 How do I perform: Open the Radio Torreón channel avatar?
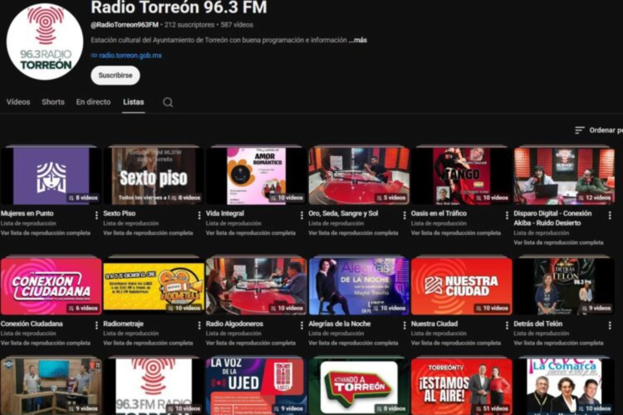(x=45, y=42)
